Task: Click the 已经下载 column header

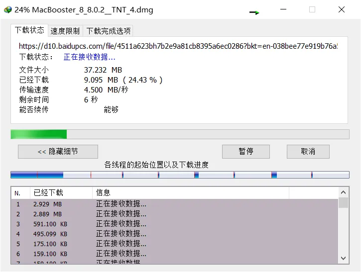Action: coord(61,193)
